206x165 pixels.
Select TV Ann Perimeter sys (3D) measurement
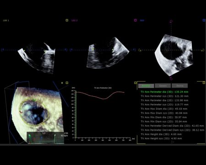pos(165,96)
